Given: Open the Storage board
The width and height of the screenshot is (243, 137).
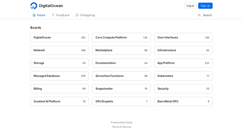Looking at the screenshot, I should [x=60, y=63].
